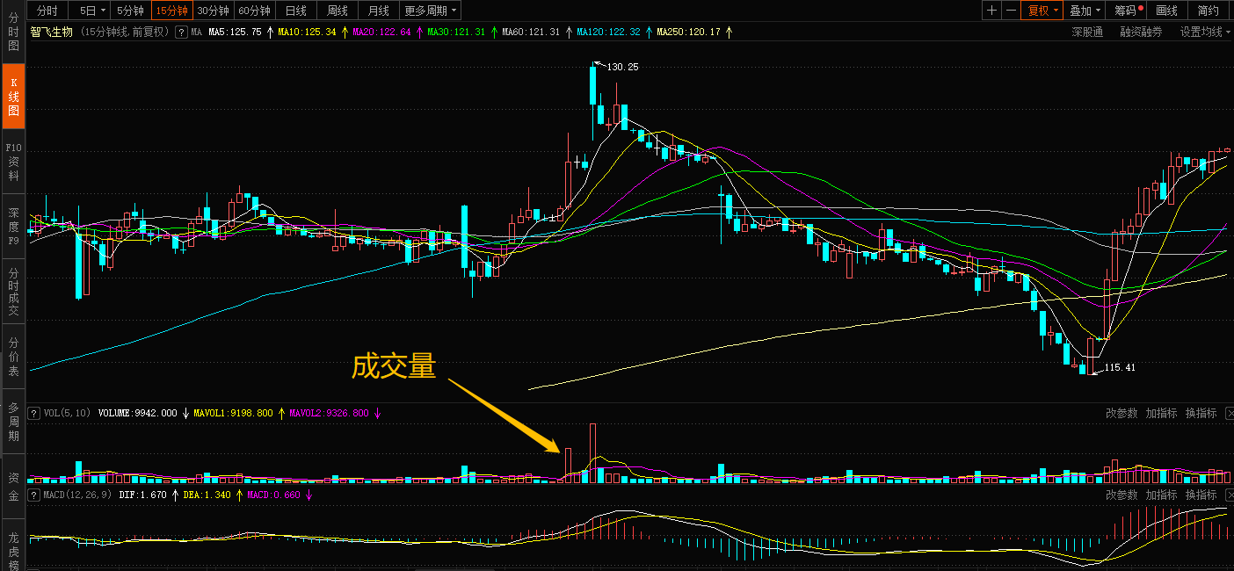Select the 15分钟 period tab
This screenshot has height=571, width=1234.
(171, 11)
